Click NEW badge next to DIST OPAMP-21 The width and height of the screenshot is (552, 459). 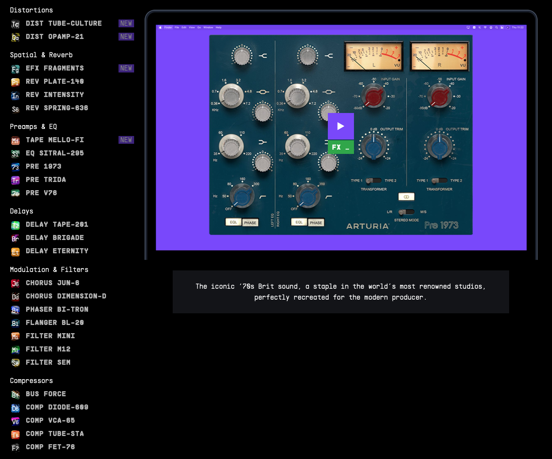(126, 37)
